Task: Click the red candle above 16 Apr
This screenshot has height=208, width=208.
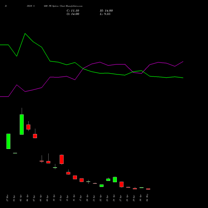Action: point(75,177)
